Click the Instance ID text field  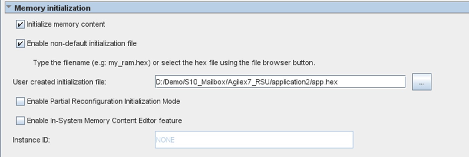pyautogui.click(x=254, y=140)
